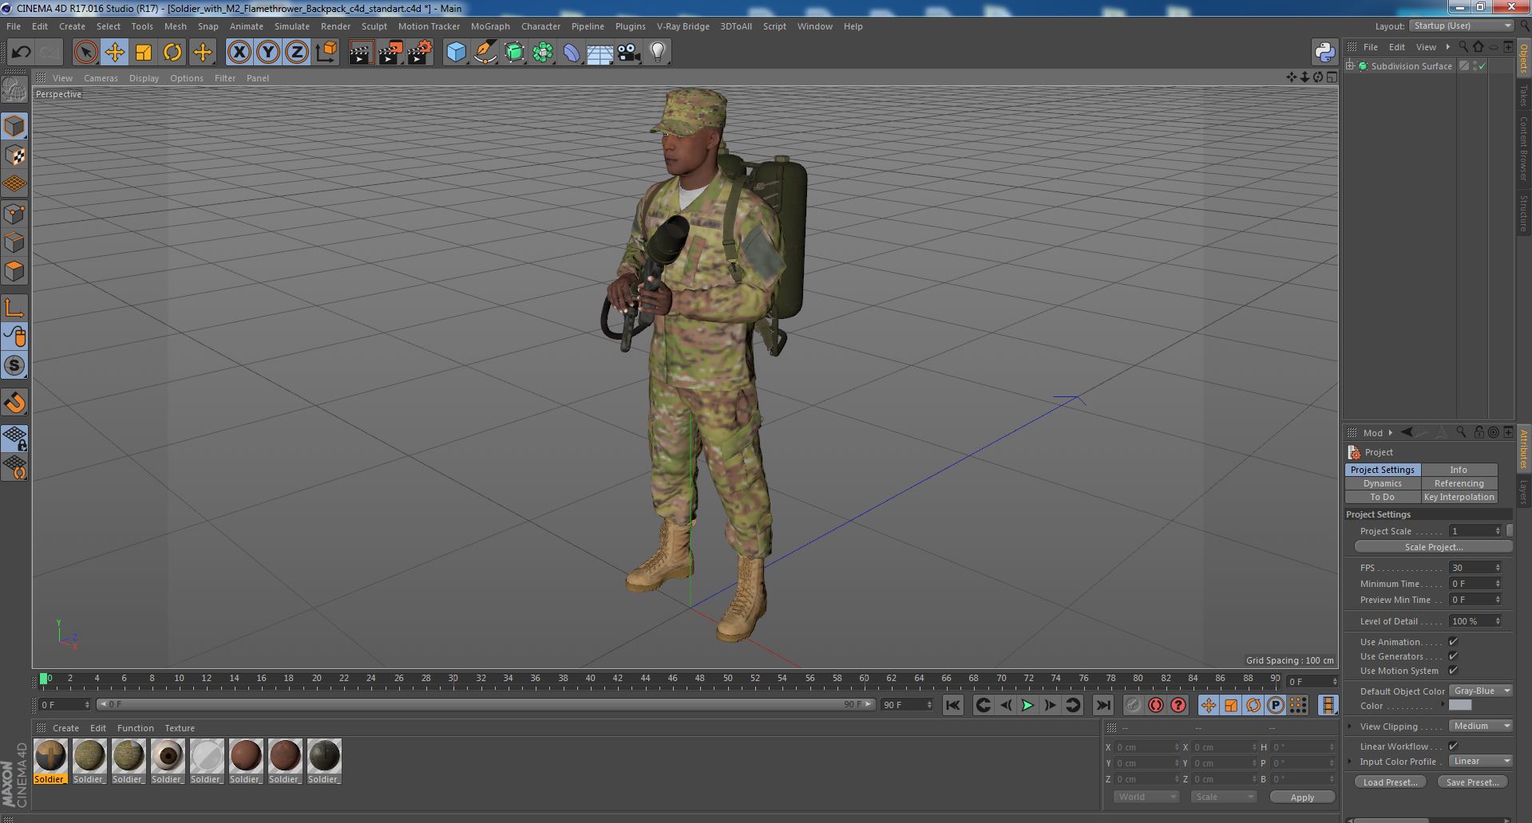This screenshot has height=823, width=1532.
Task: Switch to the Referencing tab
Action: point(1459,483)
